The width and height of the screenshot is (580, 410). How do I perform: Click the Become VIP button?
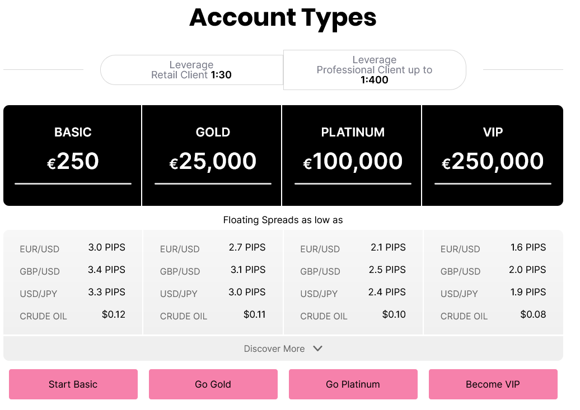tap(493, 384)
